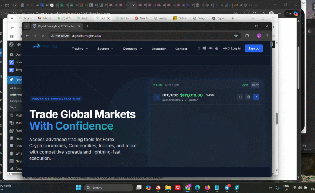Open a new tab in the back Edge window
Screen dimensions: 315x193
(256, 5)
